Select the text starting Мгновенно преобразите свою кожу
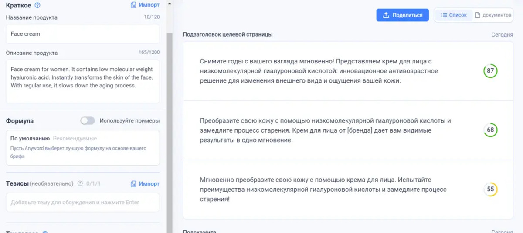Image resolution: width=523 pixels, height=233 pixels. [323, 189]
